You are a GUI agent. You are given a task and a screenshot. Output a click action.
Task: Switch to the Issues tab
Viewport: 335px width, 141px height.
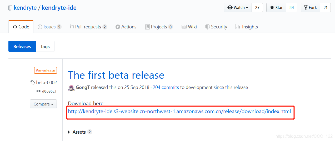click(x=49, y=27)
